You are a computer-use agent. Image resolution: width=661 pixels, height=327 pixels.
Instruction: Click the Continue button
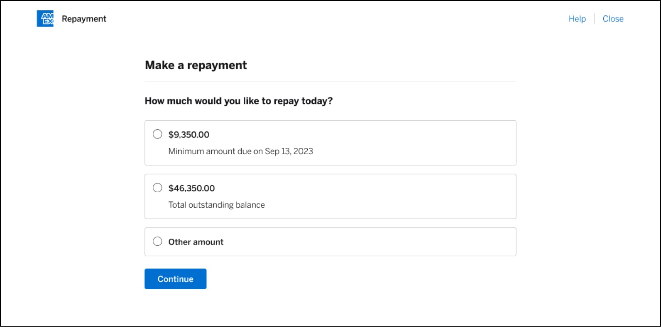[175, 279]
